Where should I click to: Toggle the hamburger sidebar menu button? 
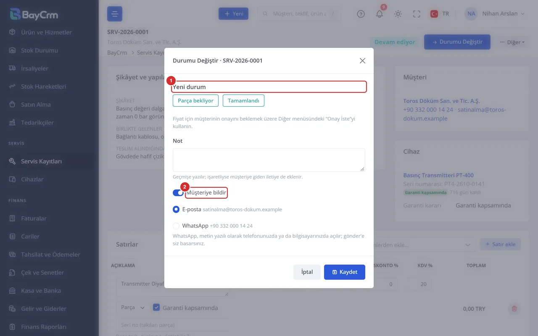115,14
